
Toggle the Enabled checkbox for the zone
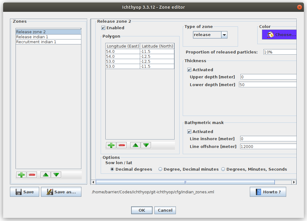(103, 28)
